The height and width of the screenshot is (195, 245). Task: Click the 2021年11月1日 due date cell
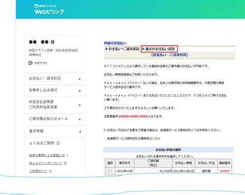coord(183,171)
